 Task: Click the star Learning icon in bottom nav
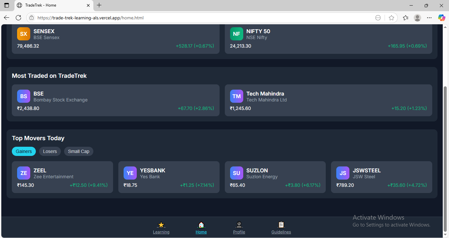[161, 225]
